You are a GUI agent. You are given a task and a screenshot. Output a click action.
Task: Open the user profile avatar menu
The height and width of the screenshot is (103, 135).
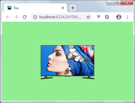pos(119,17)
